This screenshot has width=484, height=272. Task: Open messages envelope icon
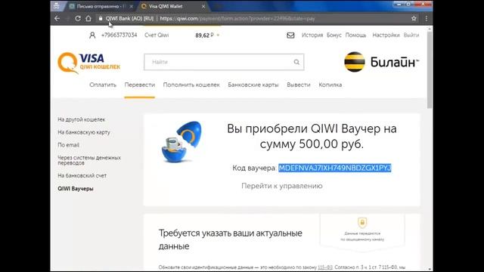pyautogui.click(x=290, y=36)
